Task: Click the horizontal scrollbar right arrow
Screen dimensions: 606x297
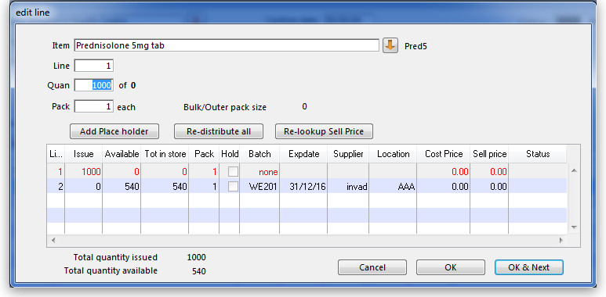Action: (561, 240)
